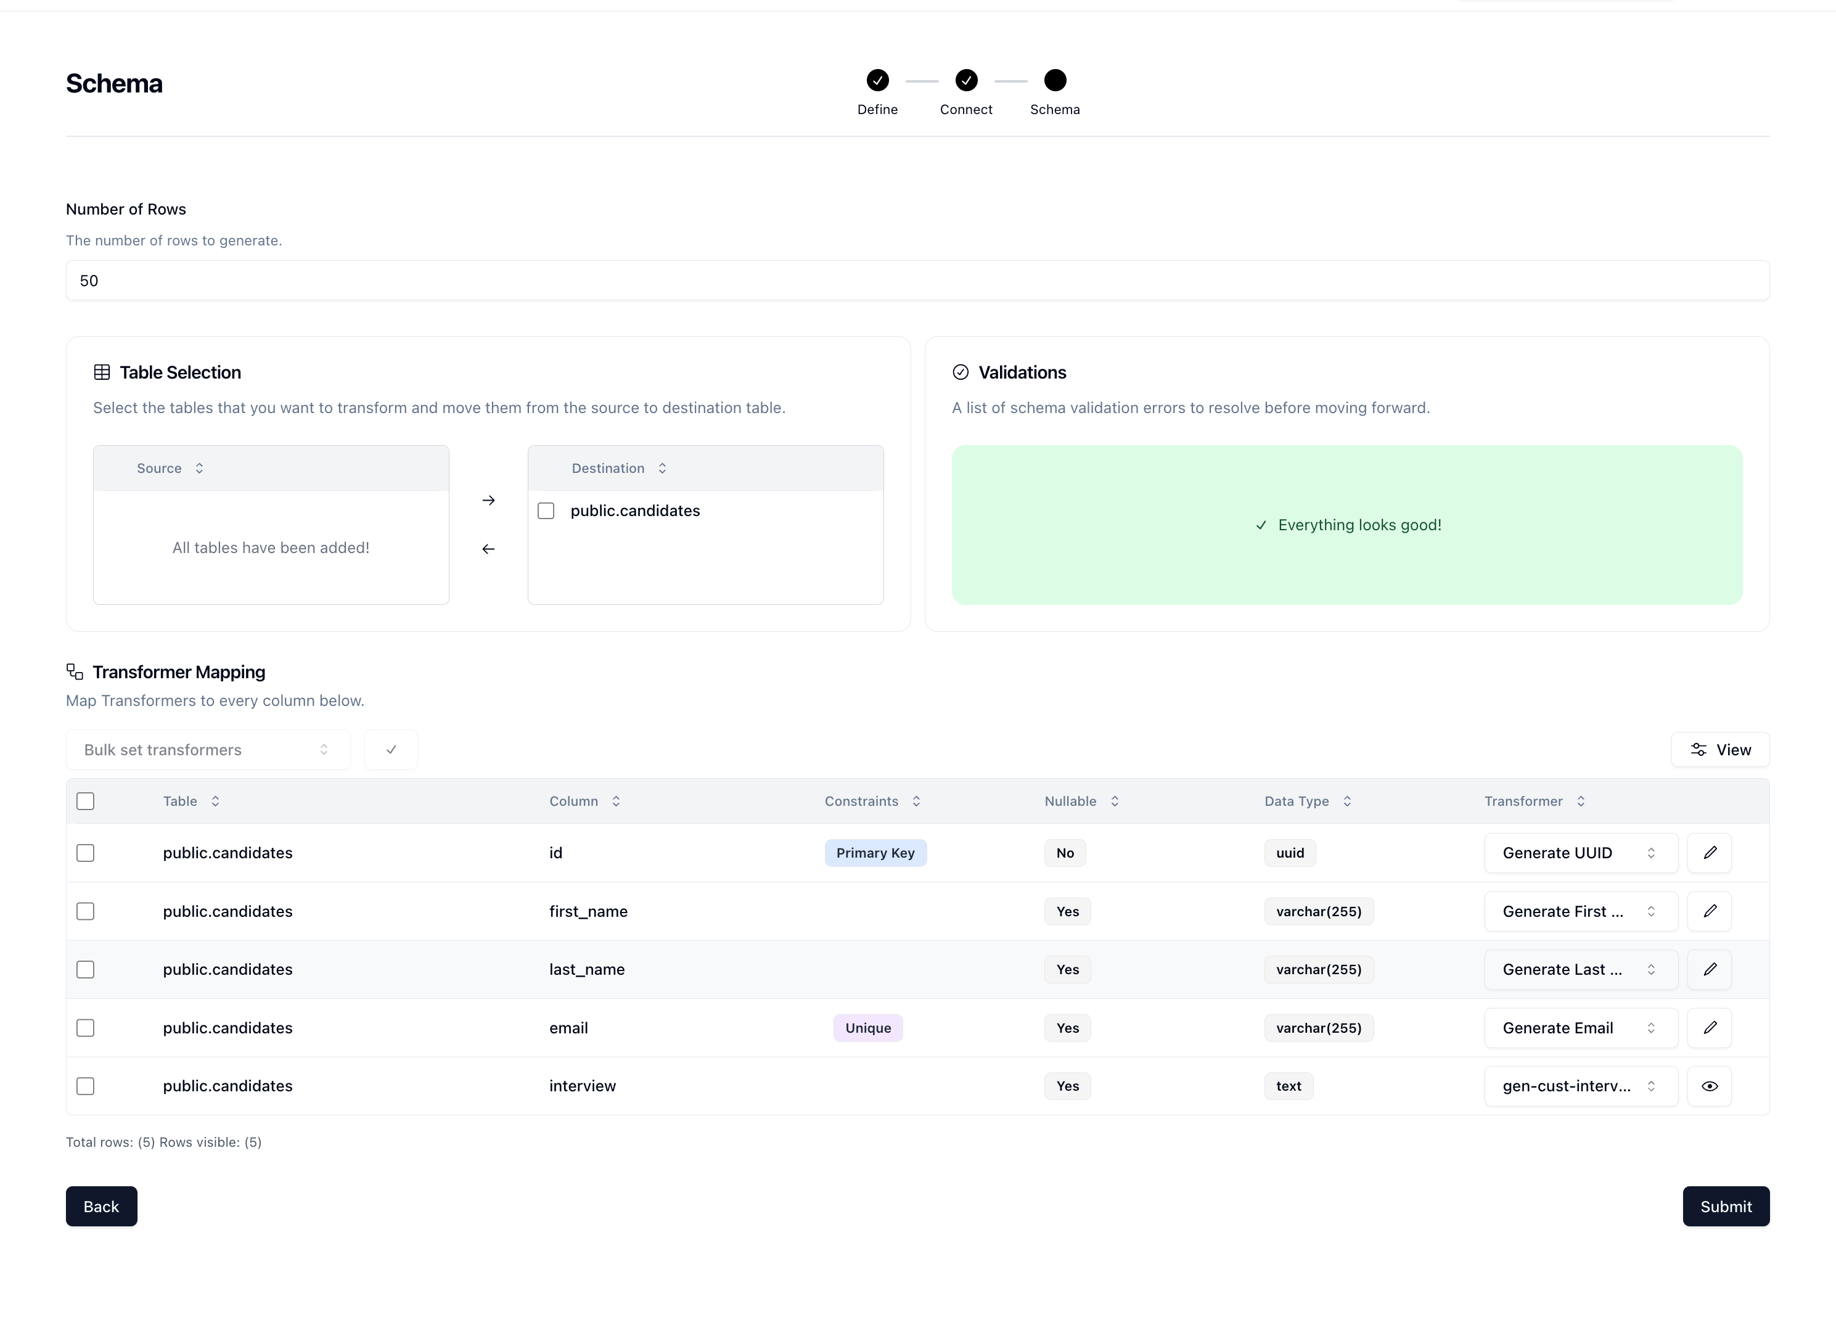Sort Destination tables list header

click(619, 469)
